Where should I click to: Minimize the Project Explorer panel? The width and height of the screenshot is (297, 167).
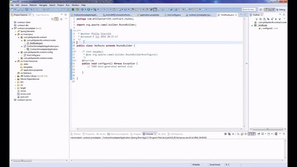(x=62, y=14)
